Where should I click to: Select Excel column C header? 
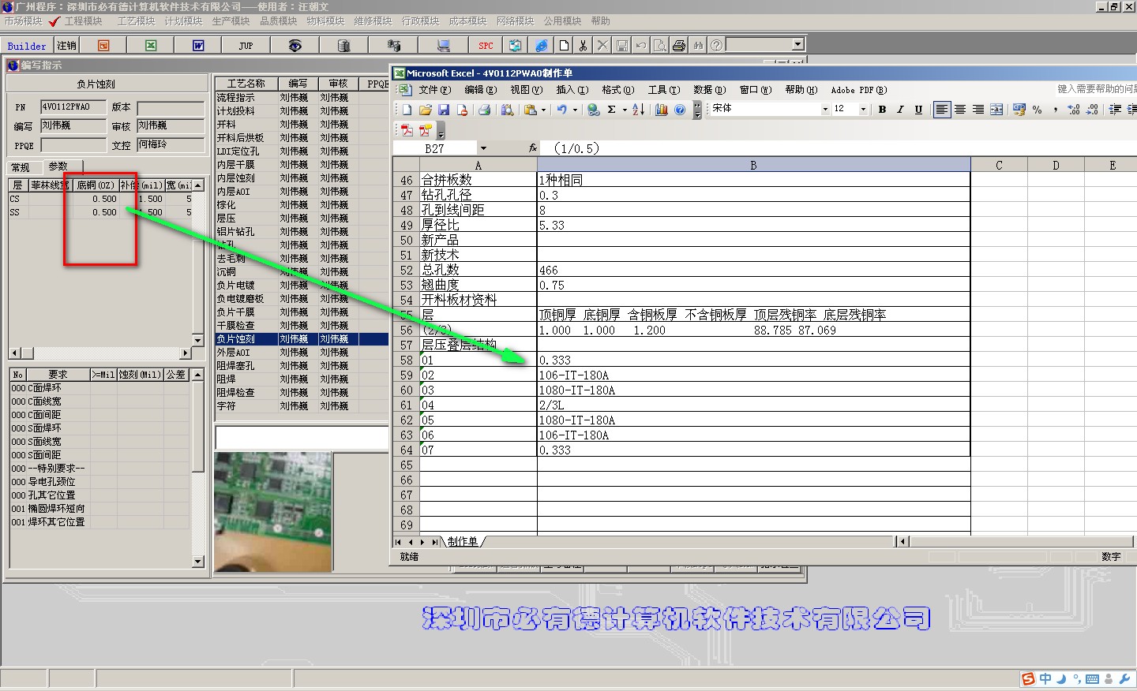(999, 165)
